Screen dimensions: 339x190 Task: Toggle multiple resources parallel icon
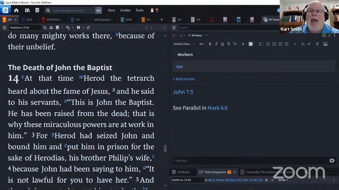pyautogui.click(x=78, y=27)
